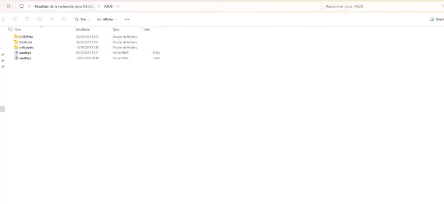Click the computer icon in the address bar
The width and height of the screenshot is (444, 204).
pyautogui.click(x=21, y=7)
